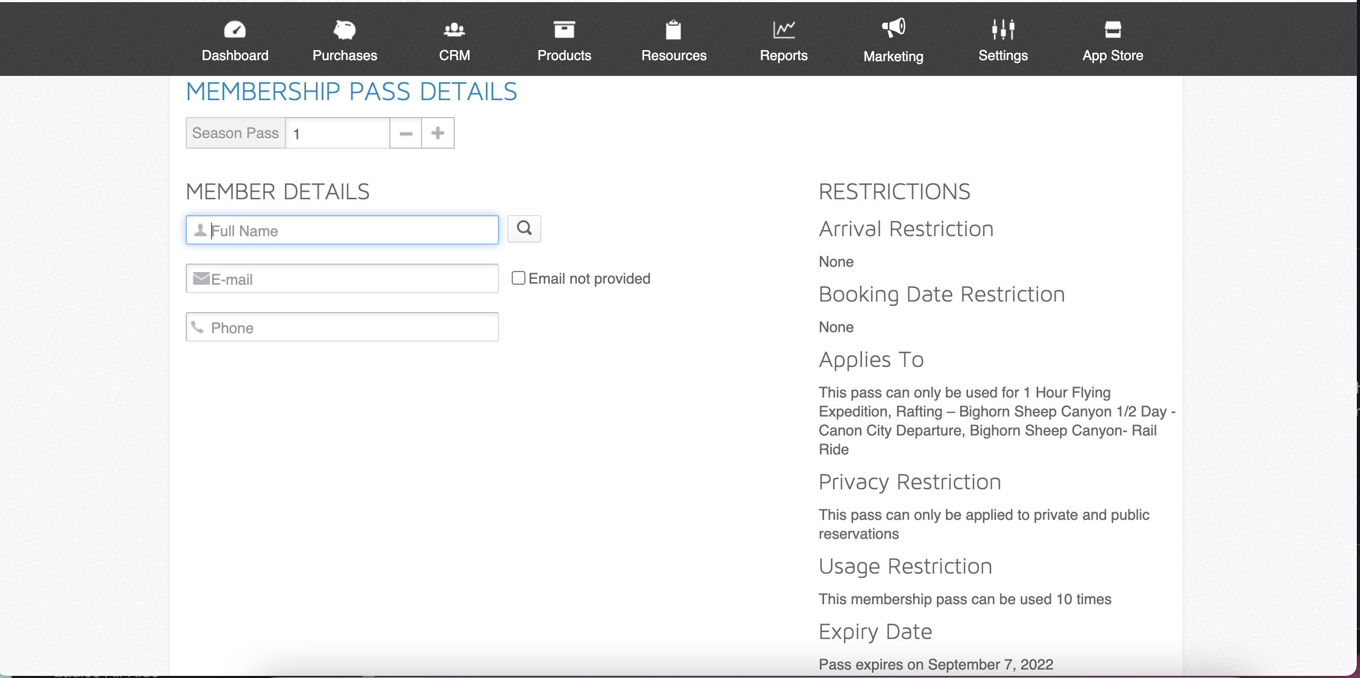
Task: Click into the E-mail input field
Action: pos(342,278)
